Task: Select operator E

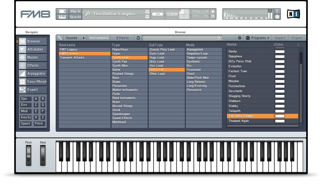Action: 36,111
